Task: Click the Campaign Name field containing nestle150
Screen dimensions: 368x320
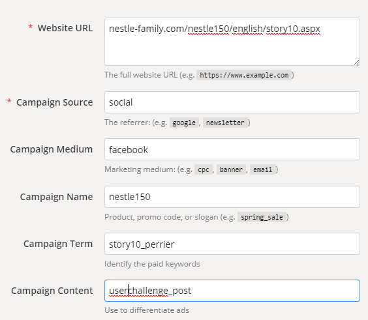Action: point(232,197)
